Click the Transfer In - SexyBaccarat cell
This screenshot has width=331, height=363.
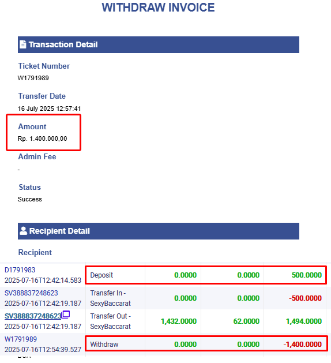pos(110,298)
